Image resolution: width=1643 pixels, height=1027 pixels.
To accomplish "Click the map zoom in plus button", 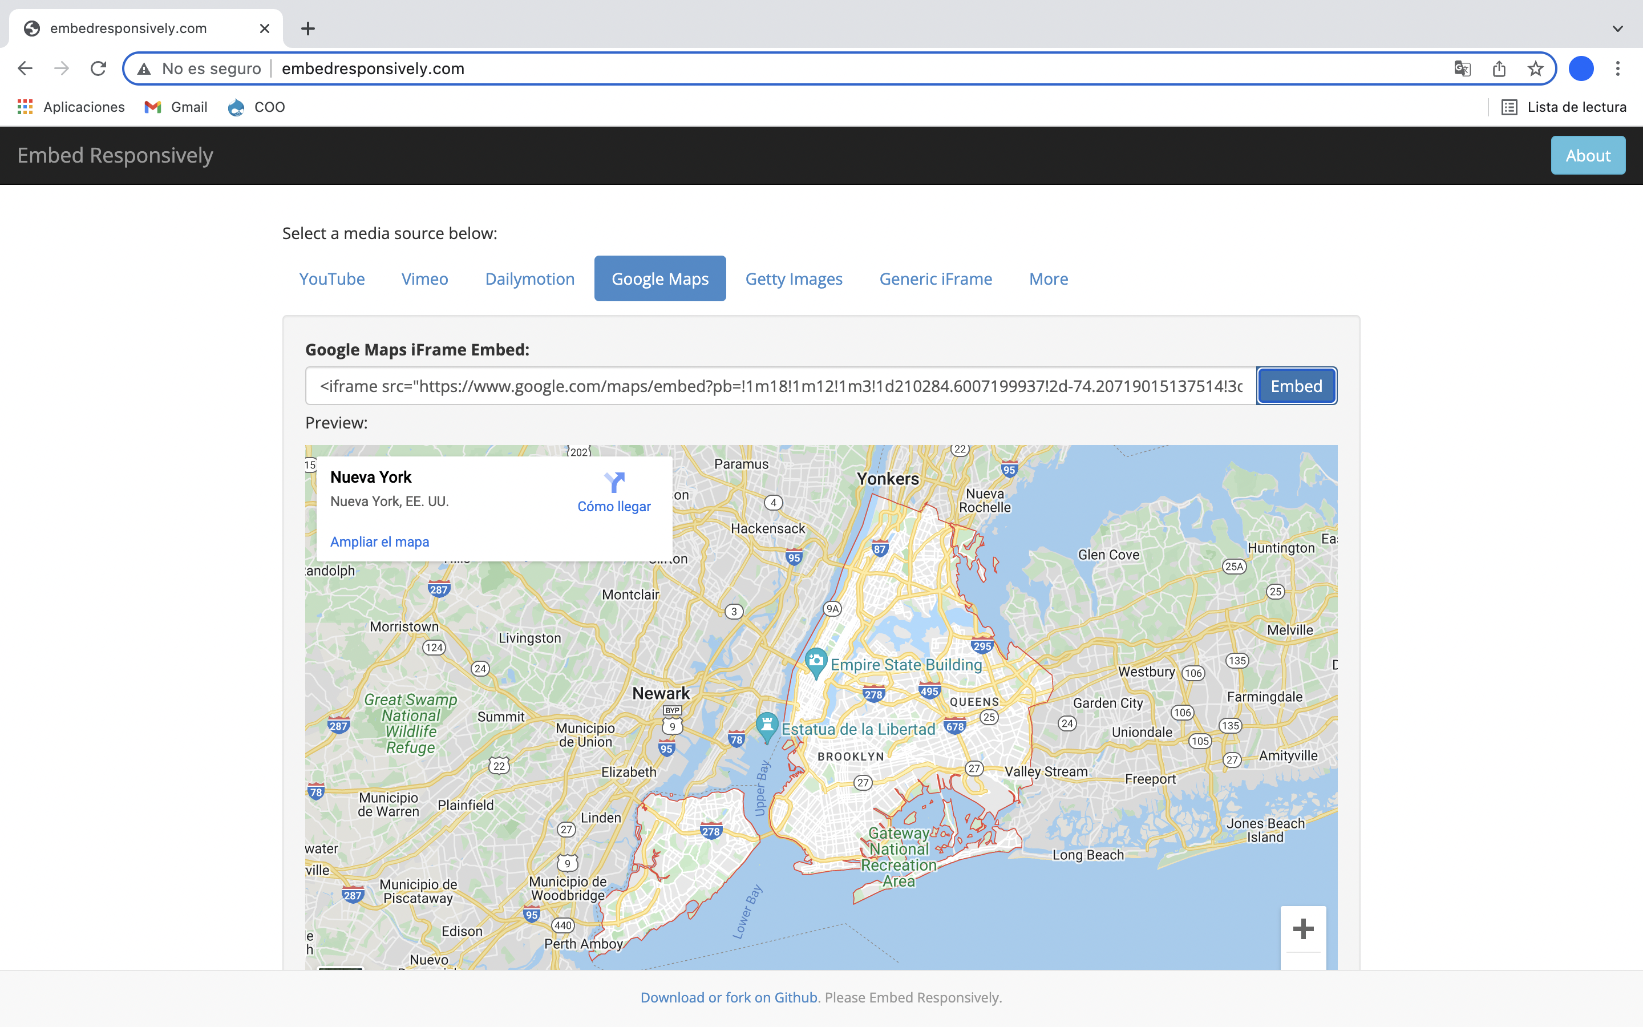I will 1303,928.
